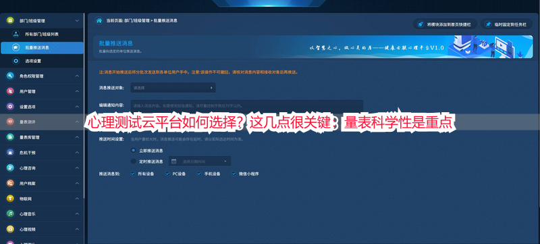Open the 所有部门/班级列表 menu item
Image resolution: width=540 pixels, height=244 pixels.
[42, 34]
